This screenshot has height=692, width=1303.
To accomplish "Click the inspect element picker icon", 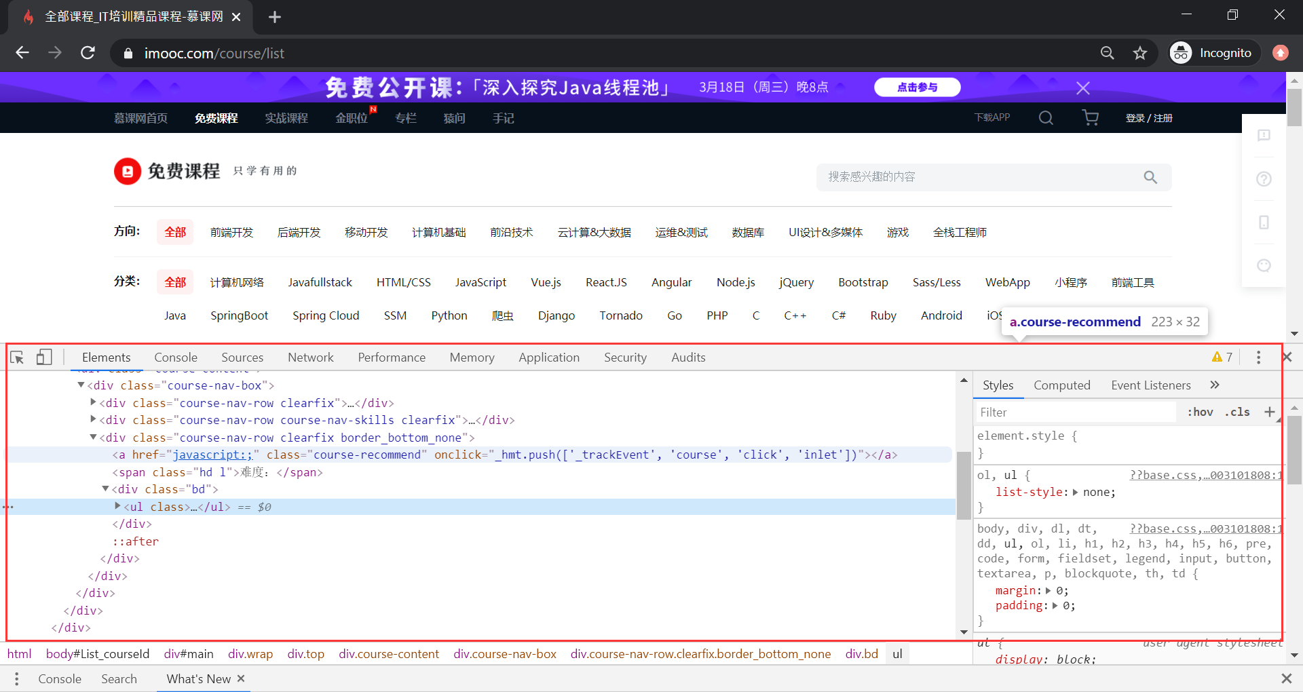I will [18, 358].
